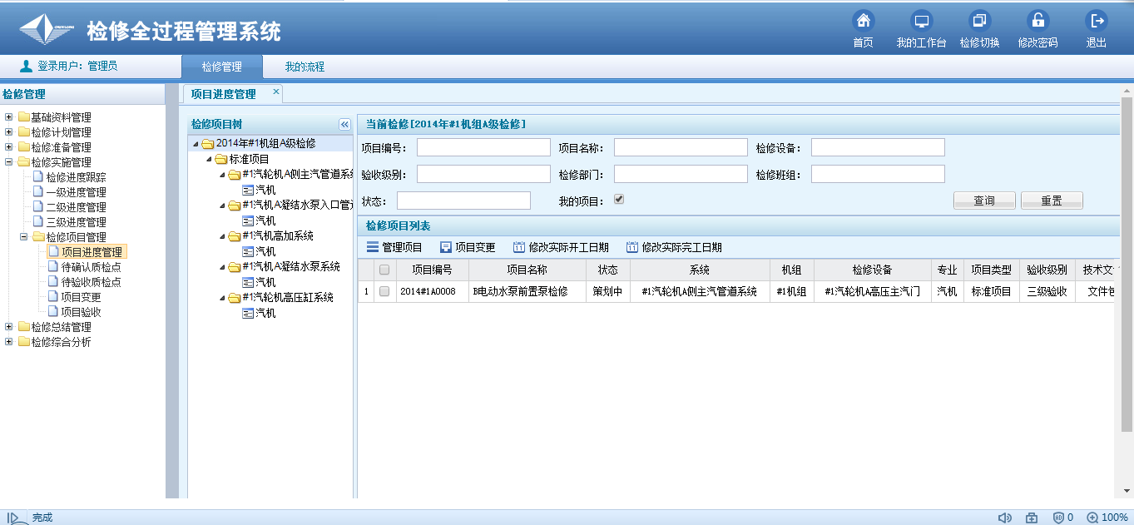Open 修改密码 lock icon
The image size is (1134, 525).
[1037, 22]
